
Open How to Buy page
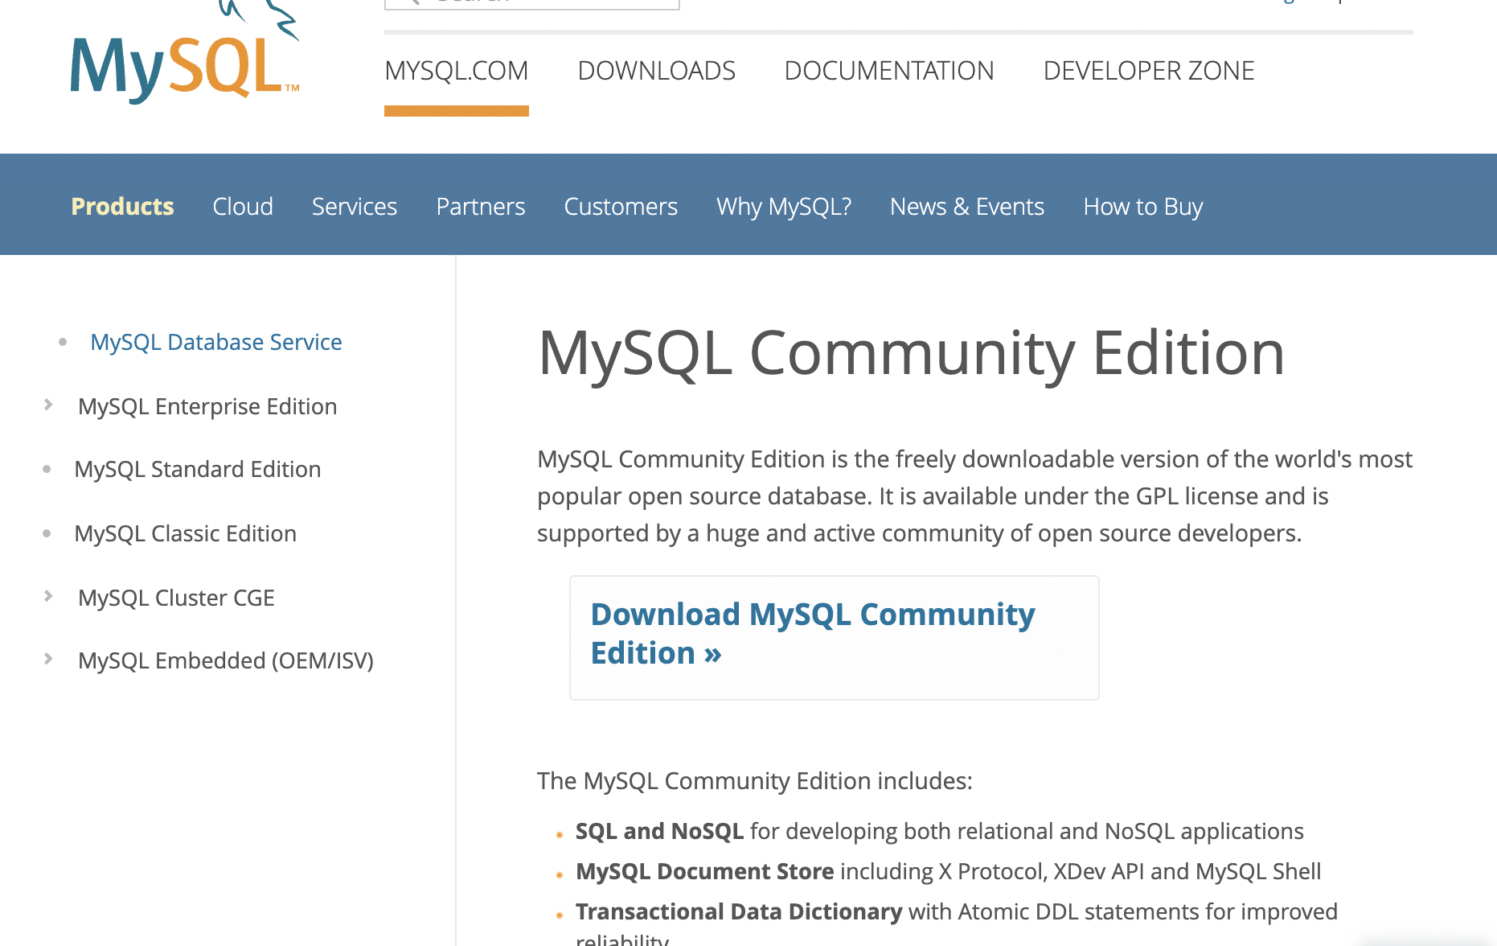[x=1143, y=206]
